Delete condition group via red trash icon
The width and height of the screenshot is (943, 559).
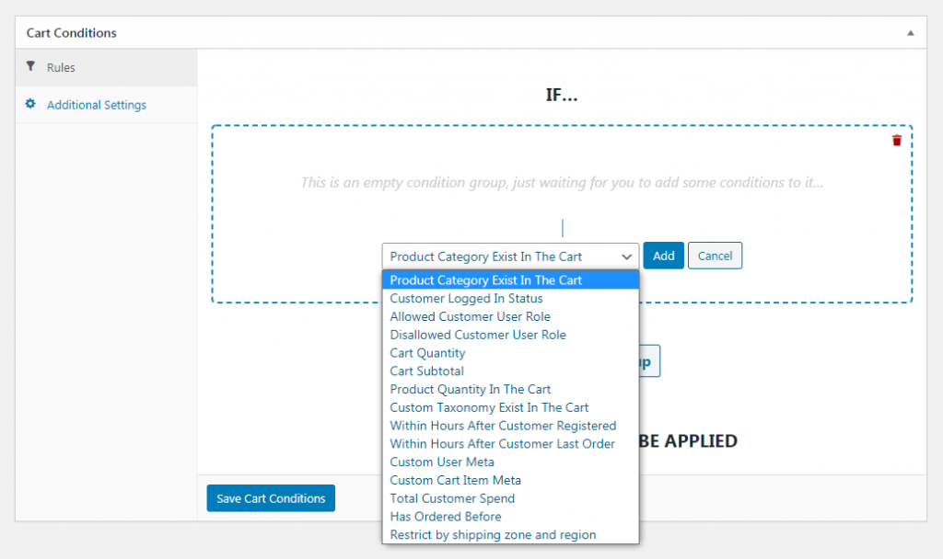click(x=897, y=141)
